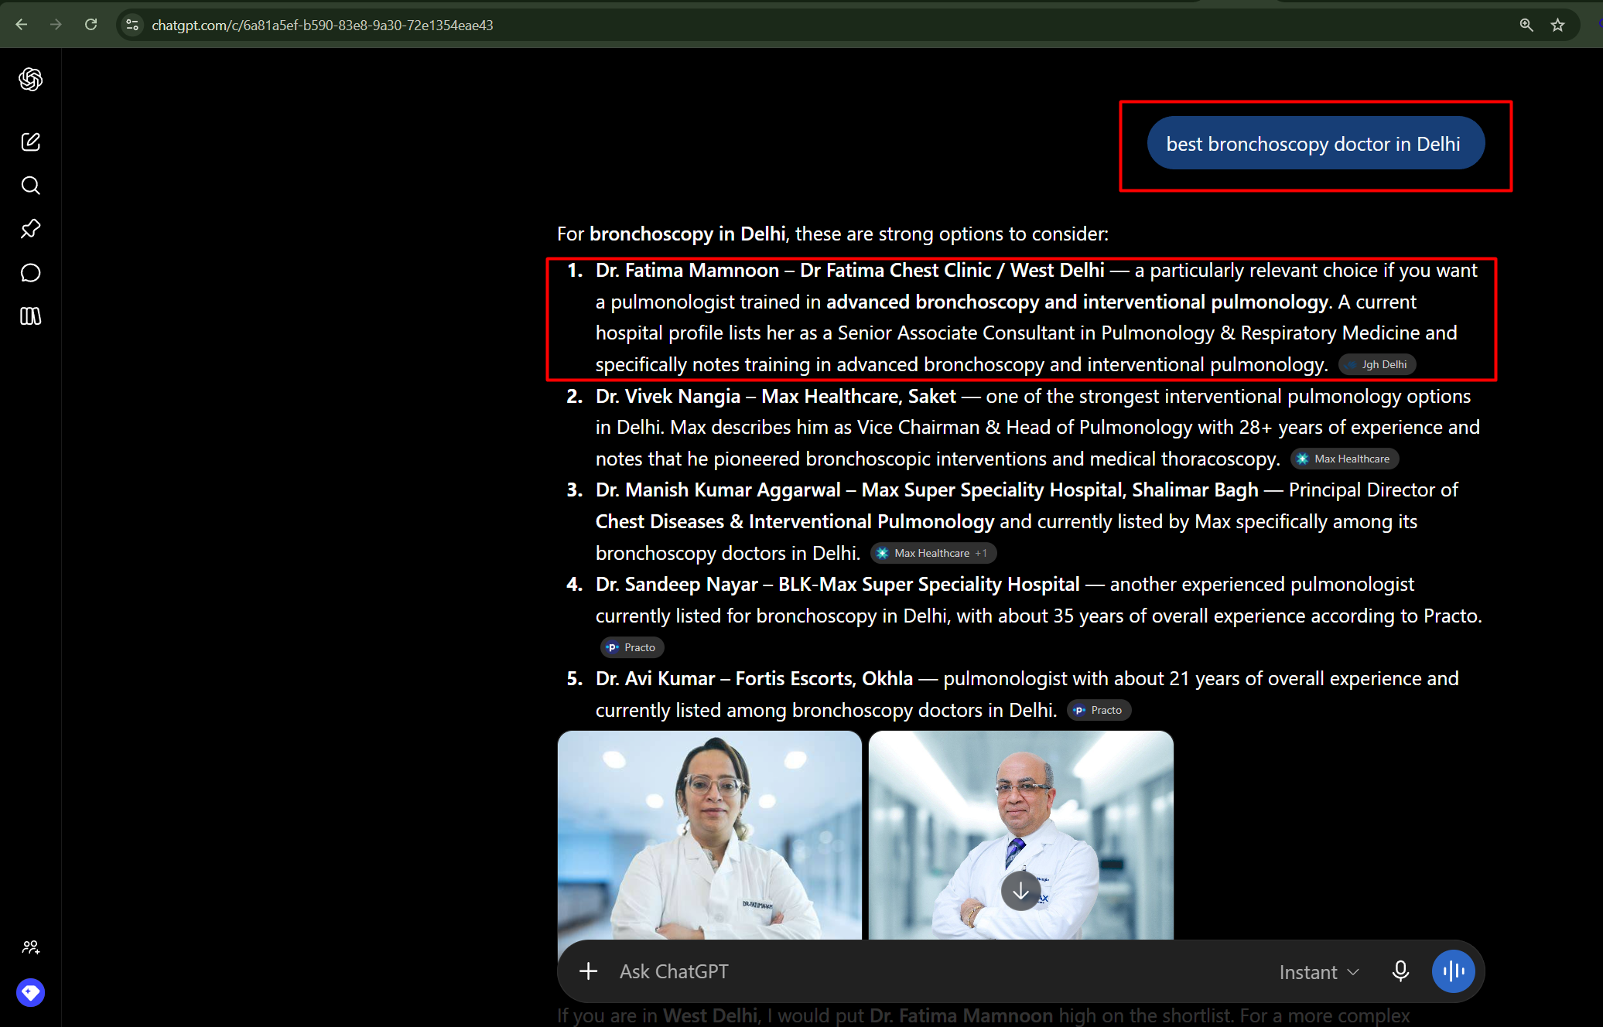The width and height of the screenshot is (1603, 1027).
Task: Click the user message 'best bronchoscopy doctor in Delhi'
Action: point(1315,143)
